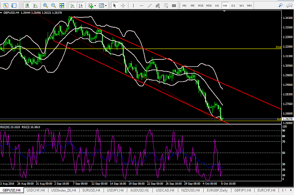Image resolution: width=294 pixels, height=195 pixels.
Task: Open the EURGBP,Daily chart tab
Action: (x=217, y=190)
